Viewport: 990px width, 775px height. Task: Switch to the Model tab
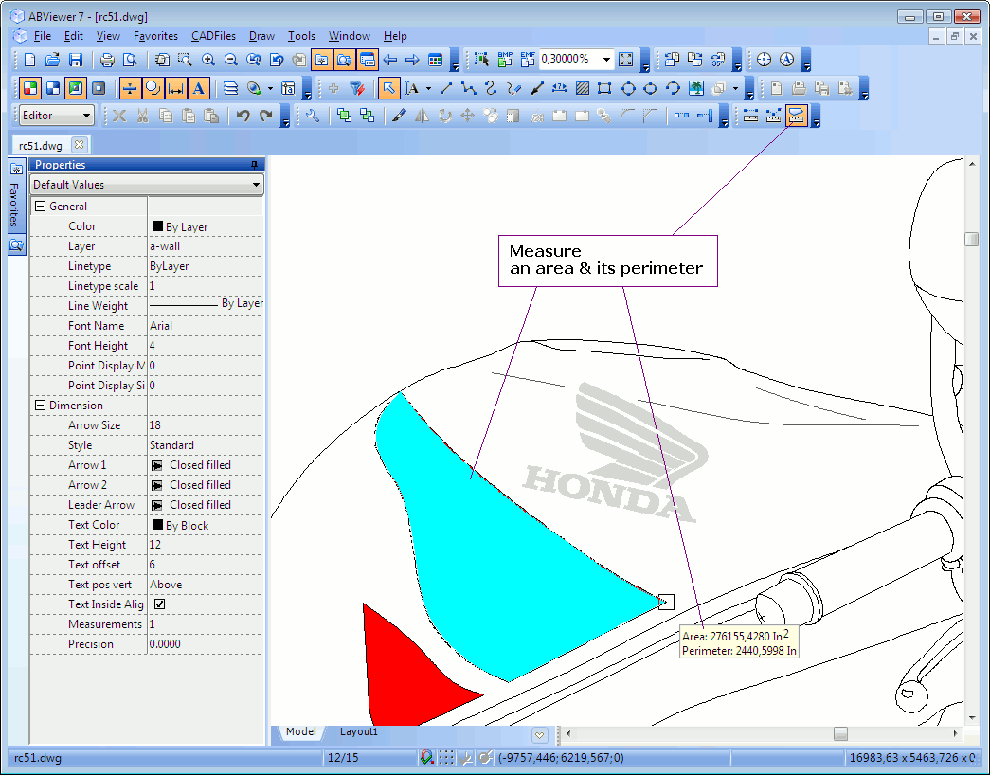coord(300,731)
